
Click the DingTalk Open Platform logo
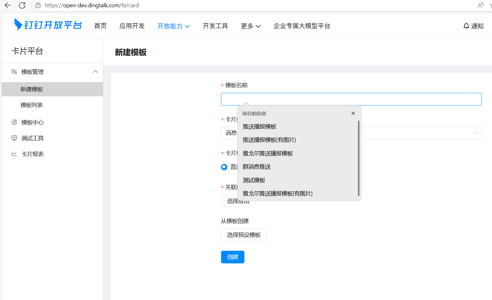pyautogui.click(x=48, y=25)
